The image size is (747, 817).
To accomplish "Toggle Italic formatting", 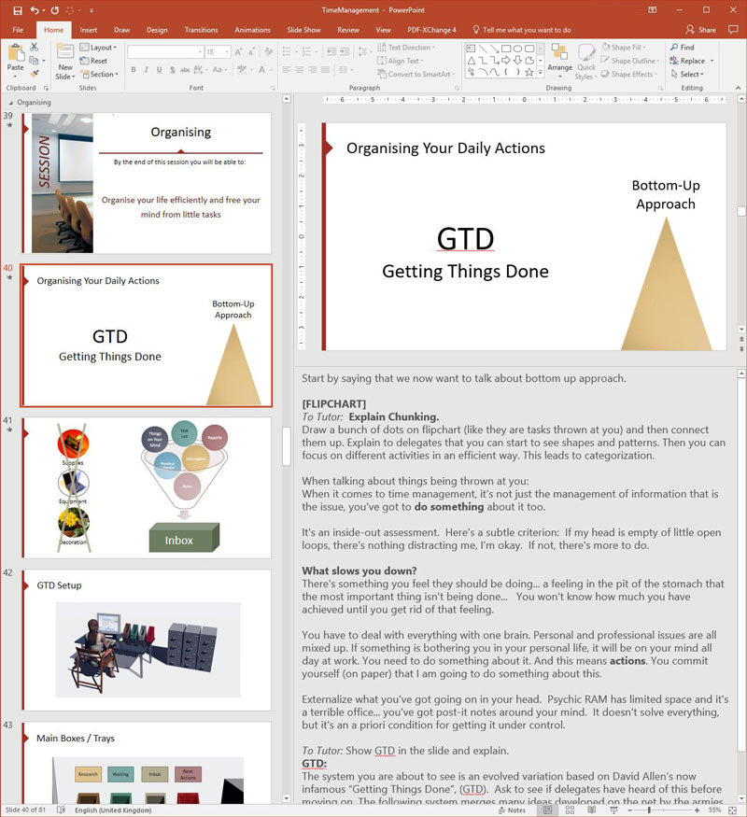I will click(147, 70).
